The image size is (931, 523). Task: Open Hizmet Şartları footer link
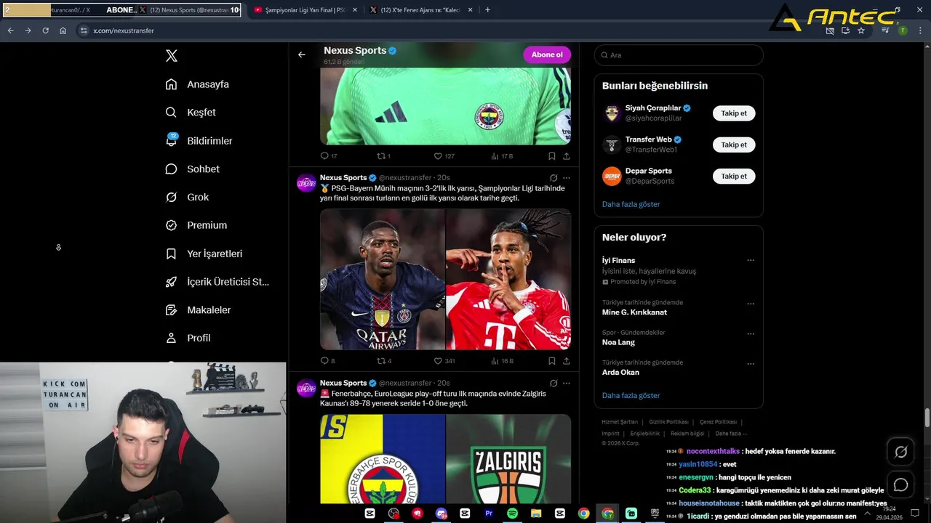620,422
